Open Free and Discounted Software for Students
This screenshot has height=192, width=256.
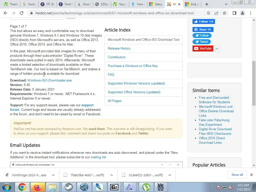(214, 100)
